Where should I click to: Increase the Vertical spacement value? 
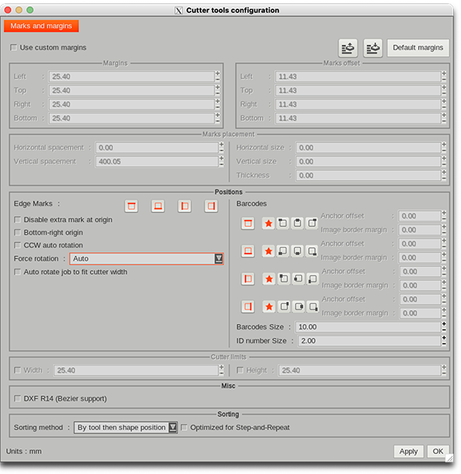(x=221, y=159)
